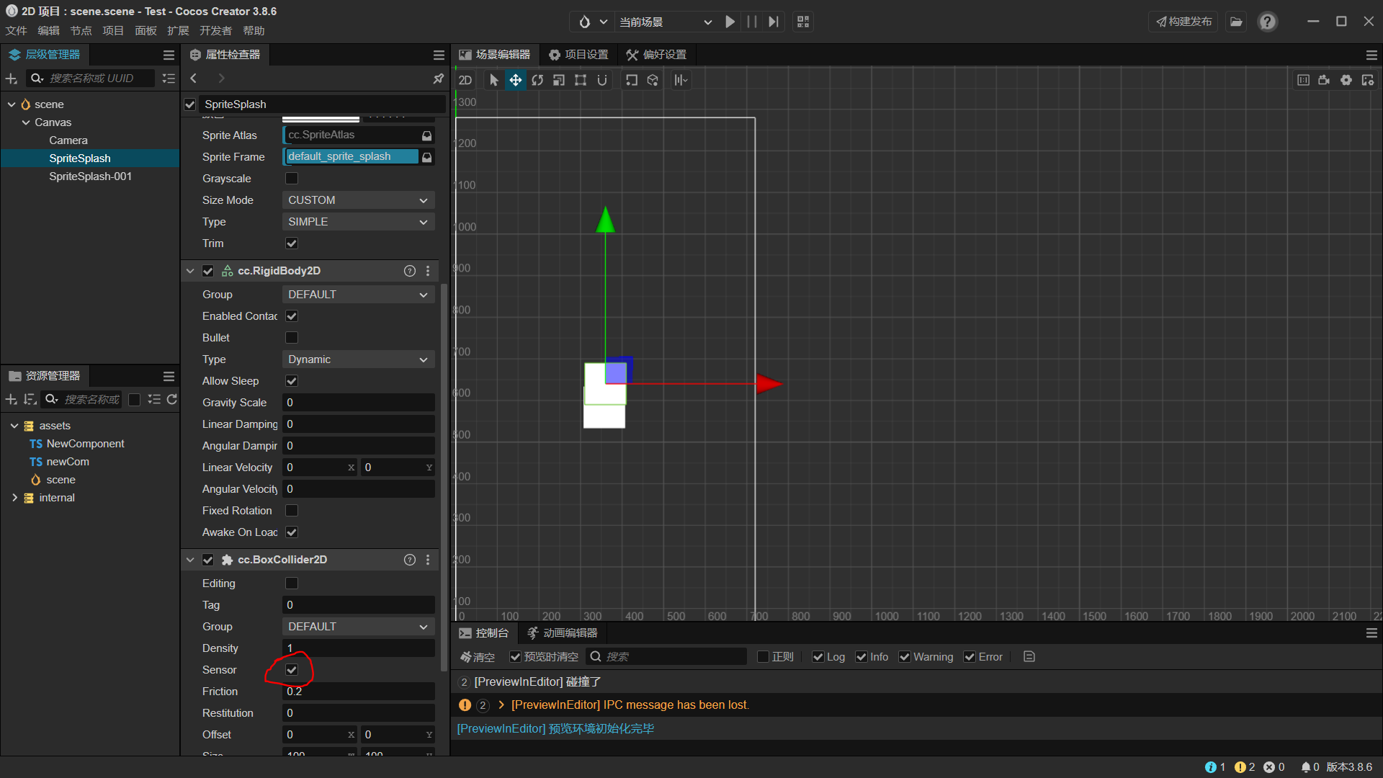Select the scale gizmo tool
This screenshot has width=1383, height=778.
(559, 80)
